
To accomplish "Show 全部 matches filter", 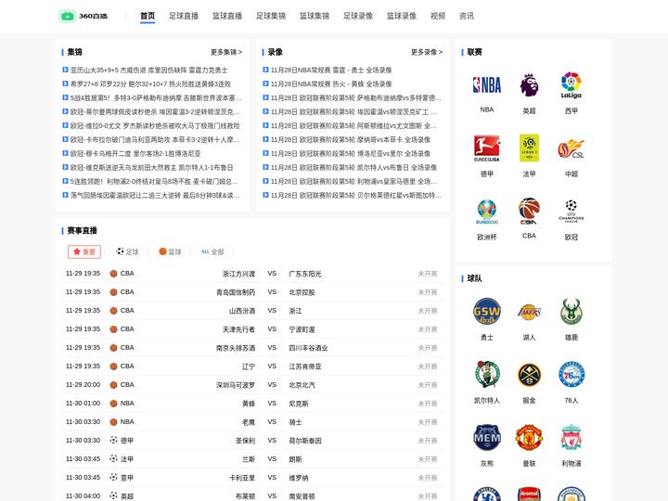I will (212, 251).
